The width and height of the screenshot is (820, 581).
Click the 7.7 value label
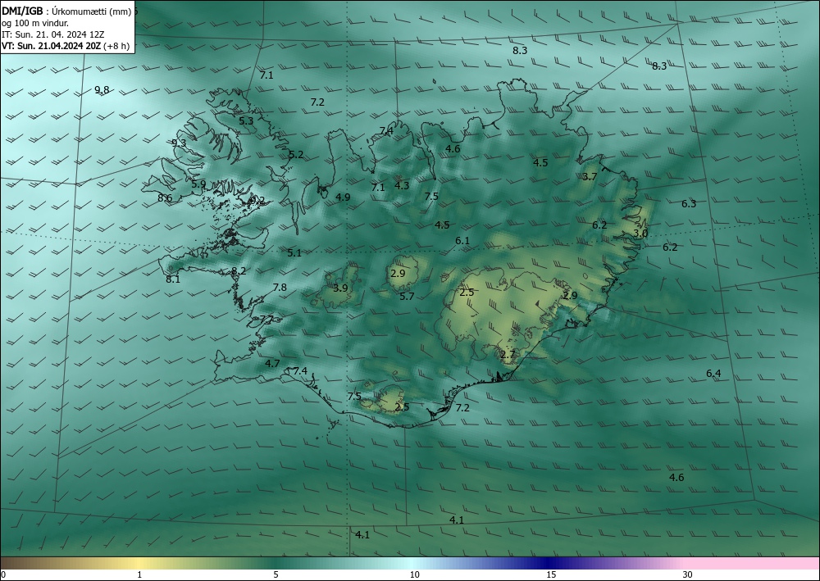pos(266,319)
